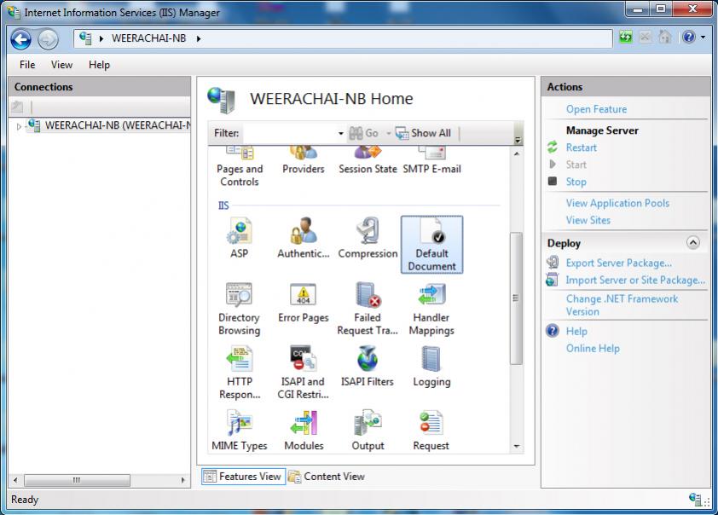The width and height of the screenshot is (718, 515).
Task: Click the Back navigation arrow
Action: 21,39
